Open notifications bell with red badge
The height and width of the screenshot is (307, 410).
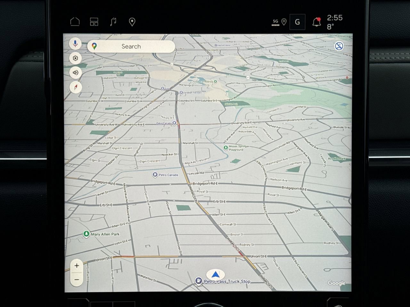point(316,22)
